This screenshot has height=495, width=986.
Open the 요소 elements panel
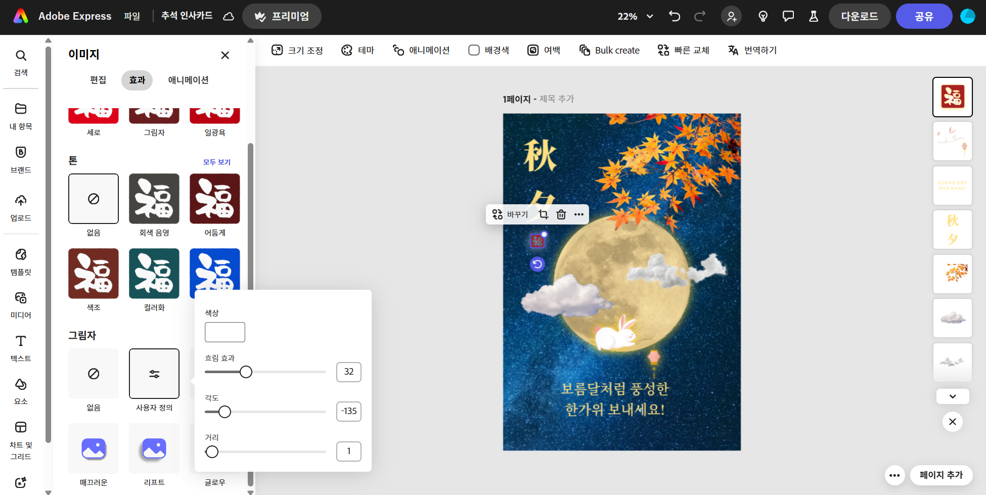point(21,391)
